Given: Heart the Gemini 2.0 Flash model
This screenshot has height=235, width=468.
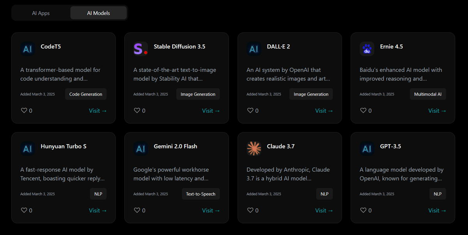Looking at the screenshot, I should tap(137, 210).
